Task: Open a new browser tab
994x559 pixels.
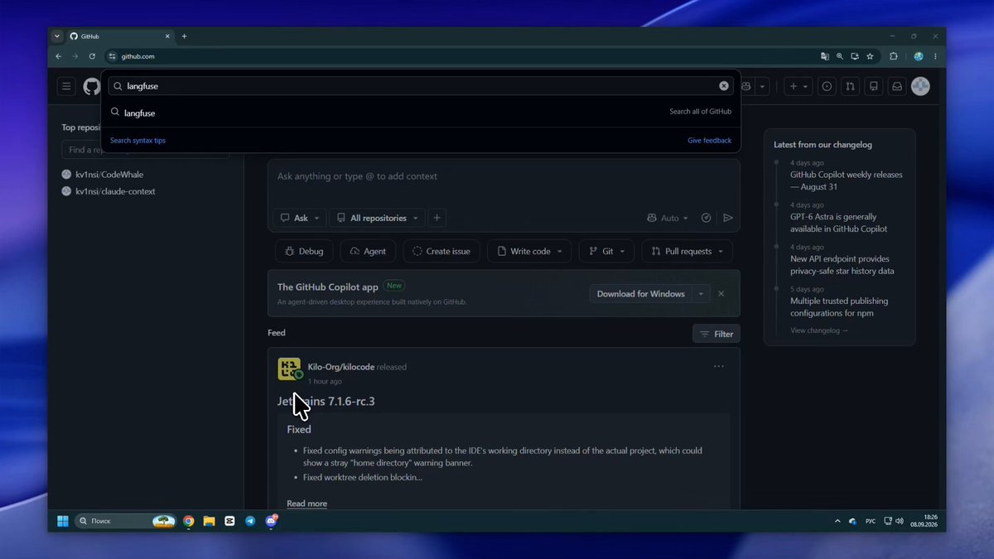Action: tap(184, 36)
